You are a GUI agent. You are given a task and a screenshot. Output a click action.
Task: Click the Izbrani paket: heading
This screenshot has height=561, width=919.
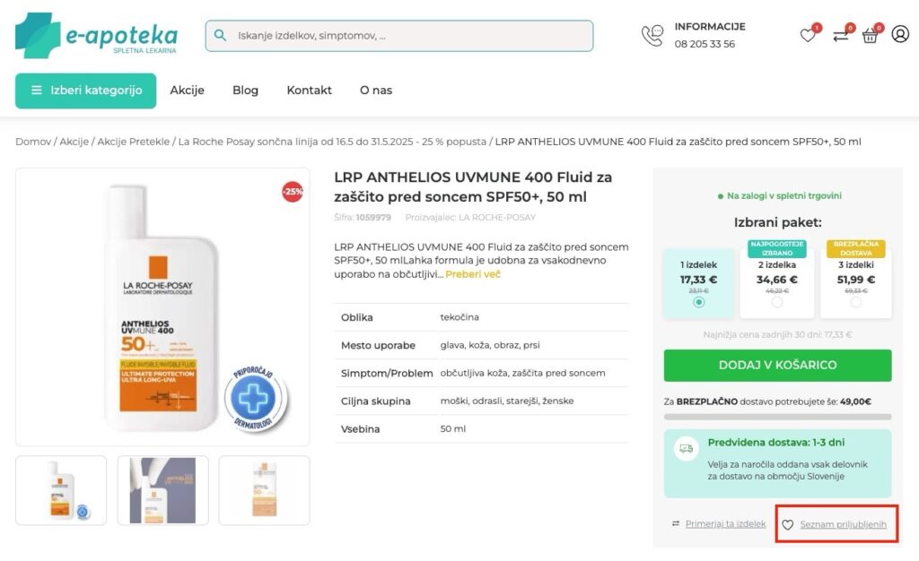(x=777, y=222)
